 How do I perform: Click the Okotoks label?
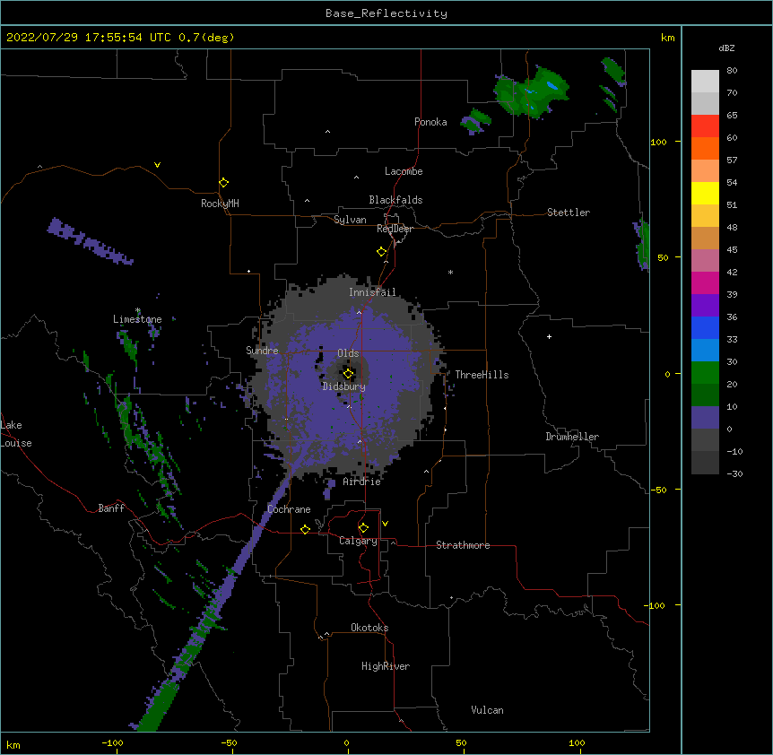pyautogui.click(x=369, y=628)
